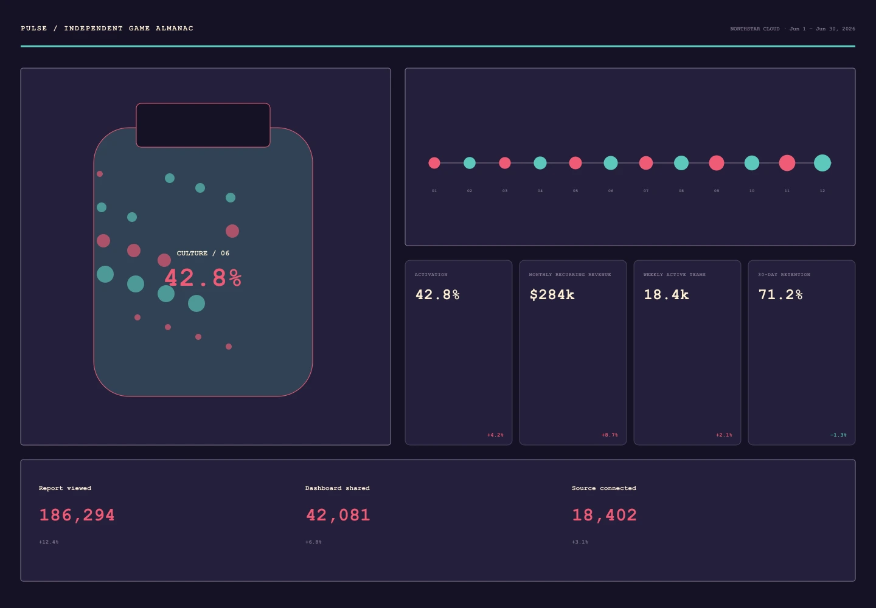This screenshot has width=876, height=608.
Task: Click the 71.2% retention value
Action: tap(780, 295)
